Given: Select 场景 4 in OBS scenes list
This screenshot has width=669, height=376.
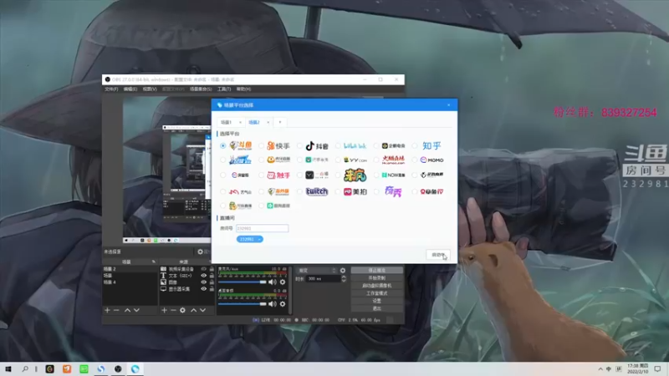Looking at the screenshot, I should (130, 282).
